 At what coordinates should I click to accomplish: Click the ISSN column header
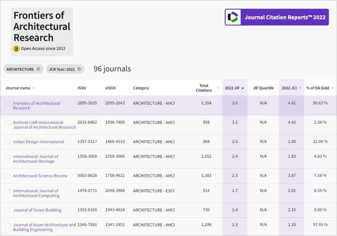pos(82,88)
